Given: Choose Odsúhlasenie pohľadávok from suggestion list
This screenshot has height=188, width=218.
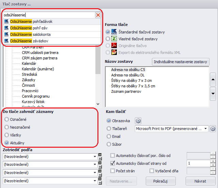Looking at the screenshot, I should pyautogui.click(x=31, y=21).
